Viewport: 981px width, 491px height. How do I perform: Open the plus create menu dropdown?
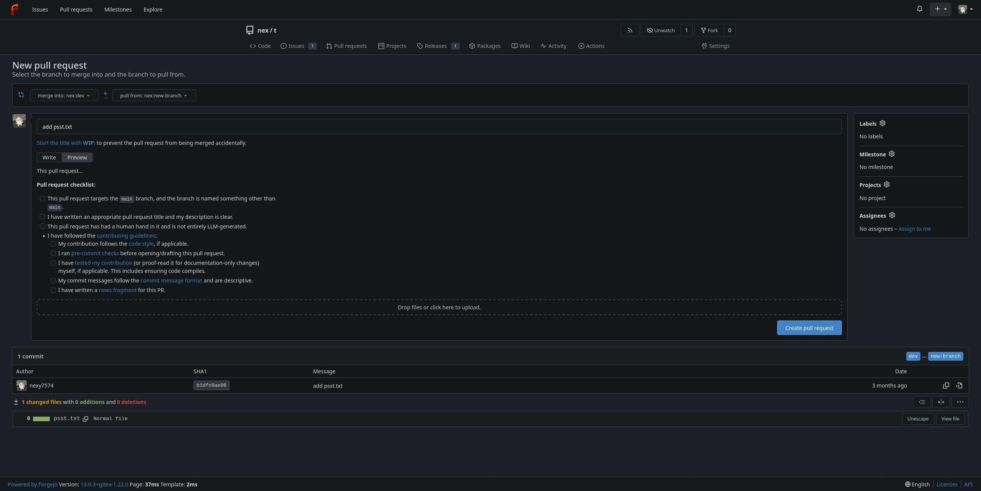click(x=940, y=9)
